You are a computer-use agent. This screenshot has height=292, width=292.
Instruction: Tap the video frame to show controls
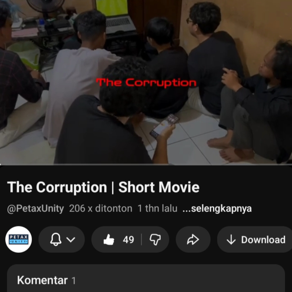point(146,82)
